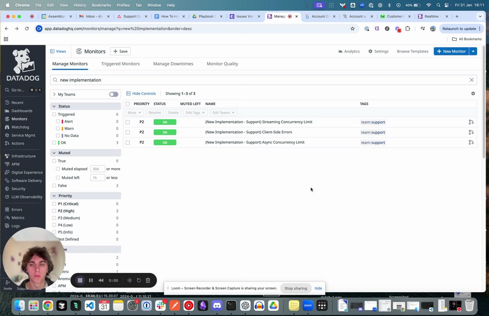489x316 pixels.
Task: Open the Profiles menu in menu bar
Action: pyautogui.click(x=123, y=5)
